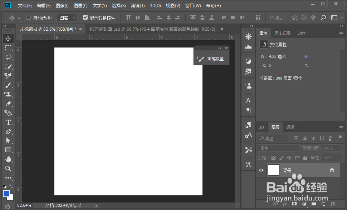347x210 pixels.
Task: Select the Move tool in toolbox
Action: pos(8,39)
